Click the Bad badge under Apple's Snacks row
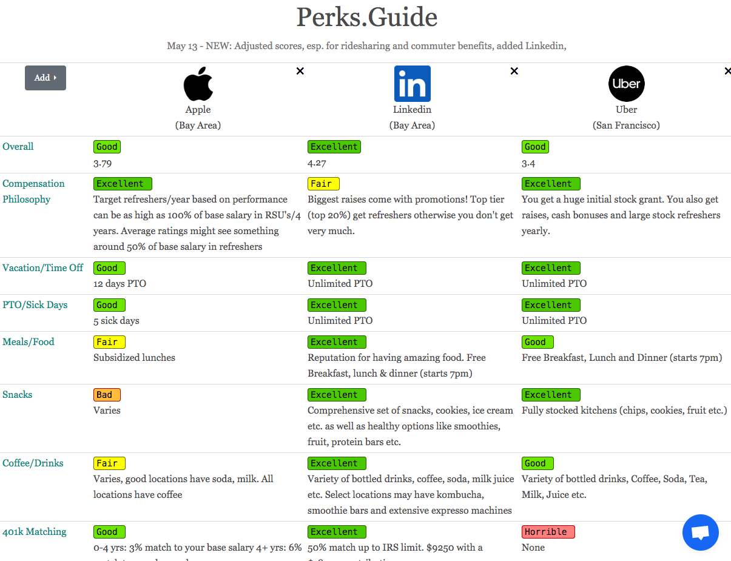The height and width of the screenshot is (561, 731). click(x=107, y=394)
